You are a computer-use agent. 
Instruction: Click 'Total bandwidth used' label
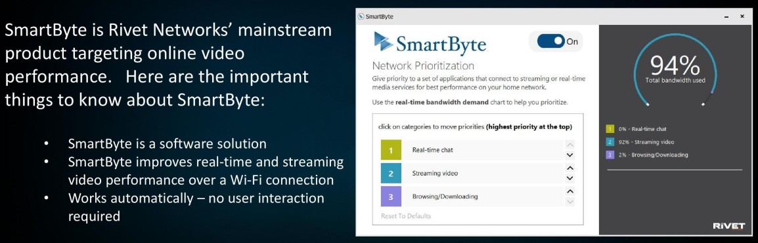pos(675,80)
